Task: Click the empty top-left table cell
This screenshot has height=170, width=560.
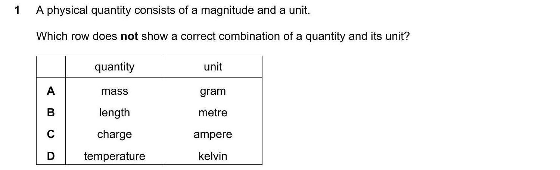Action: [51, 67]
